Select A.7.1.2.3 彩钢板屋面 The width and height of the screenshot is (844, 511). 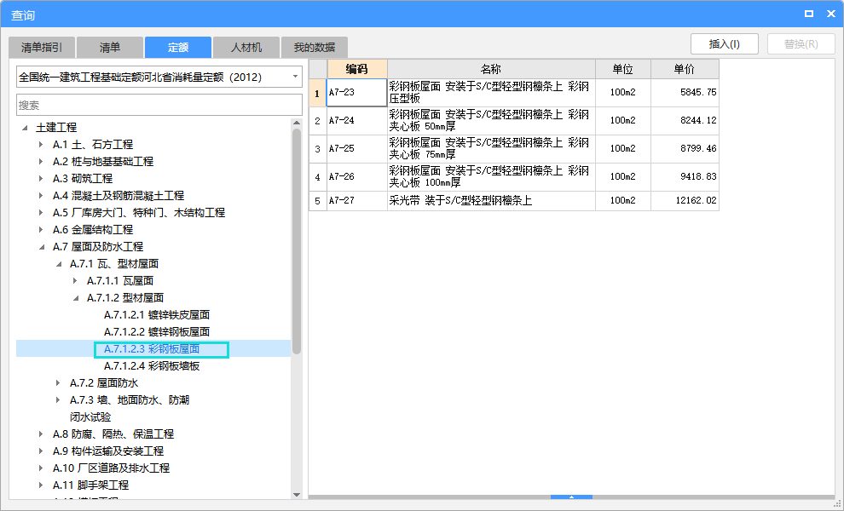pos(152,349)
